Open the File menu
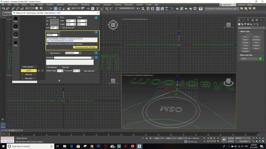This screenshot has height=149, width=266. 3,5
